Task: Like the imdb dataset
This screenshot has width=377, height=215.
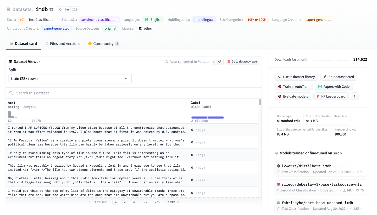Action: (64, 9)
